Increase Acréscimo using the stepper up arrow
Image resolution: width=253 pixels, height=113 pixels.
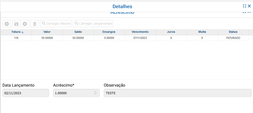tap(95, 92)
